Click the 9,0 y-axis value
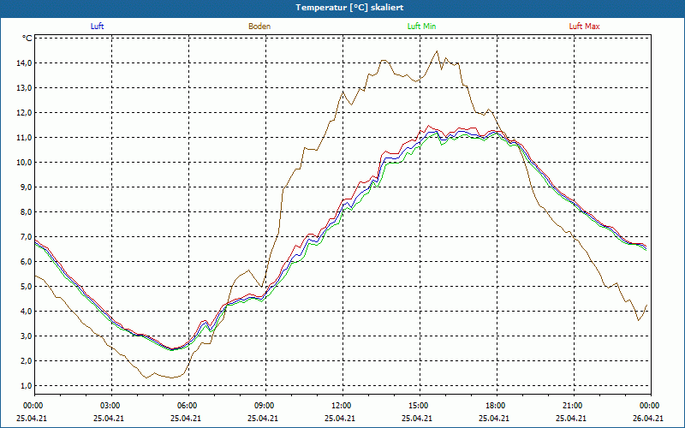The width and height of the screenshot is (685, 428). point(27,187)
